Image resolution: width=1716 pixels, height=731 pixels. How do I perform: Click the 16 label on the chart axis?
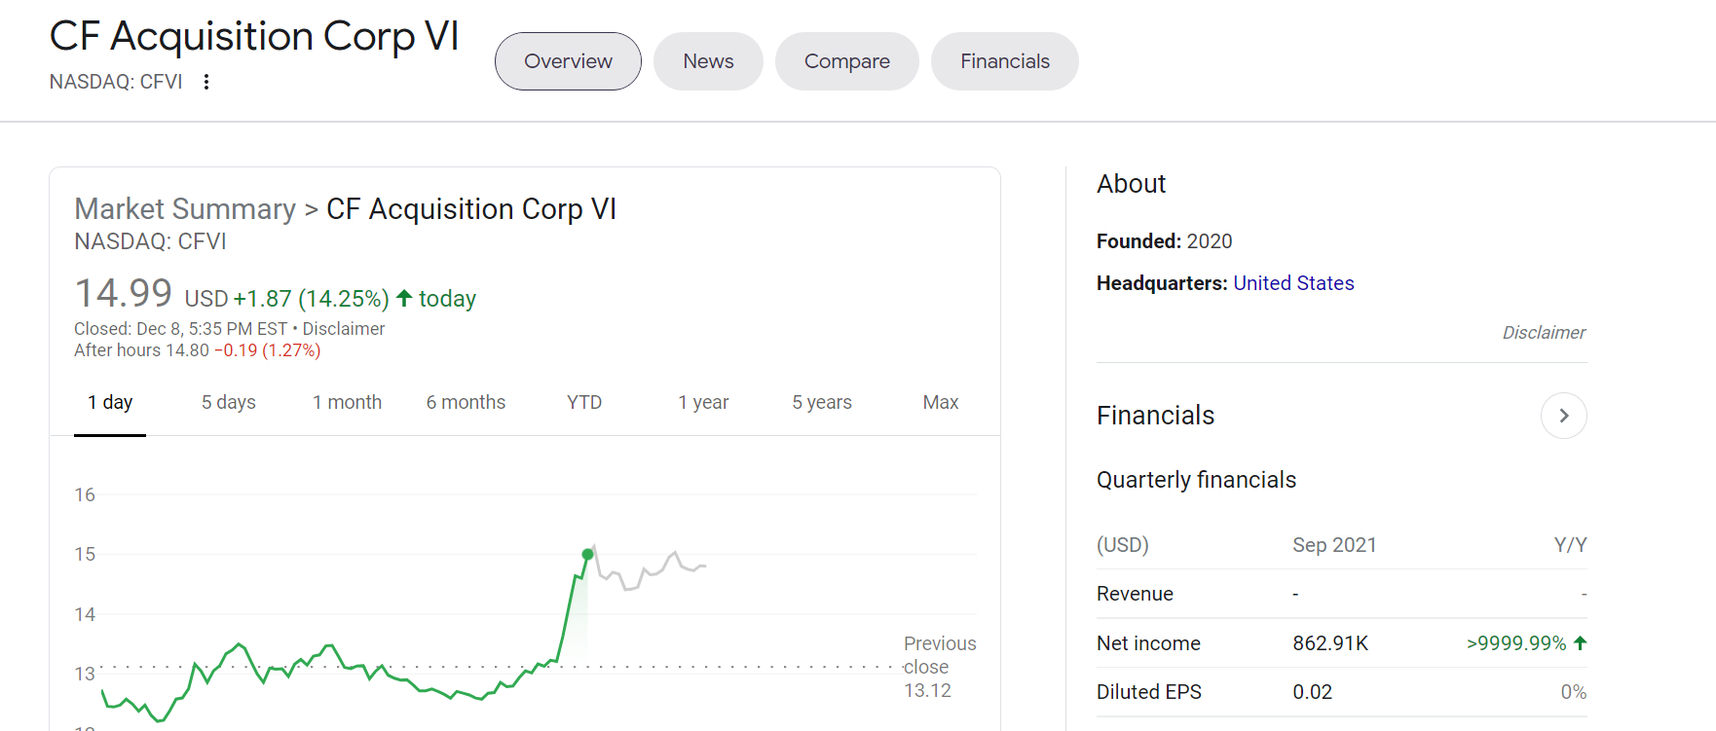pyautogui.click(x=85, y=494)
